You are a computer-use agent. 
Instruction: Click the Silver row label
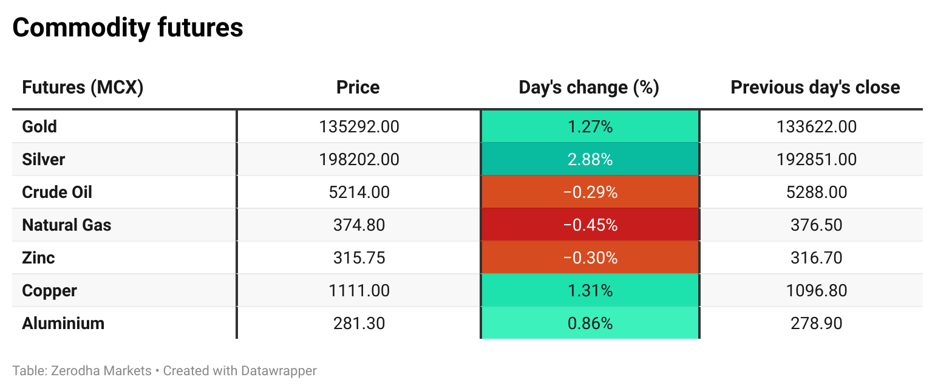[x=43, y=160]
